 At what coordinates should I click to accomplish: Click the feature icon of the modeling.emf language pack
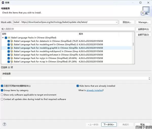12,44
